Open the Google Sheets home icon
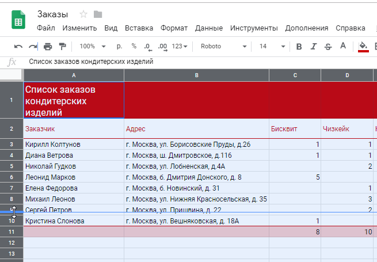This screenshot has height=262, width=377. [x=18, y=20]
